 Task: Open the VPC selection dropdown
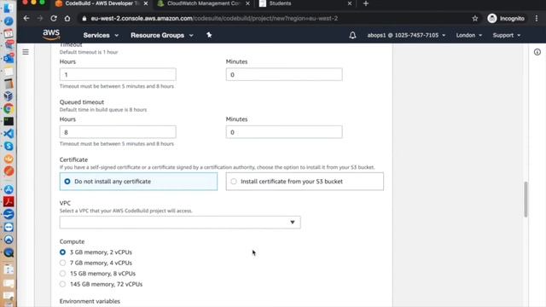tap(180, 222)
